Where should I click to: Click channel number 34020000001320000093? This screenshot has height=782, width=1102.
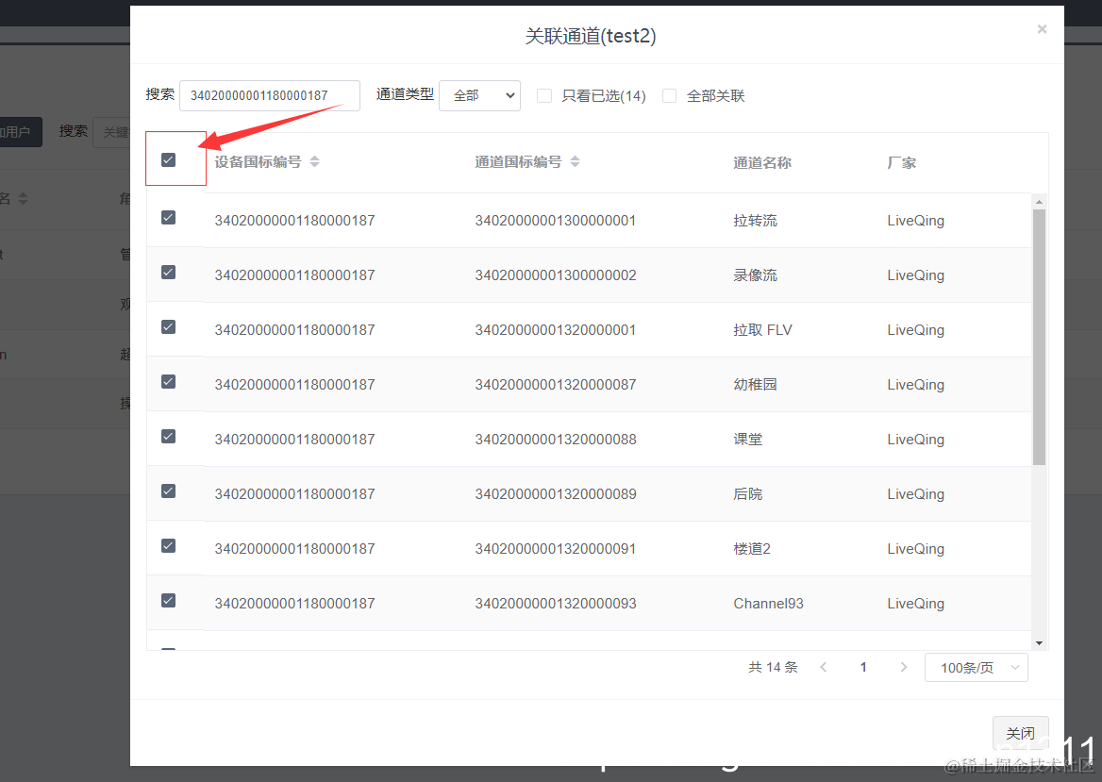pyautogui.click(x=555, y=604)
